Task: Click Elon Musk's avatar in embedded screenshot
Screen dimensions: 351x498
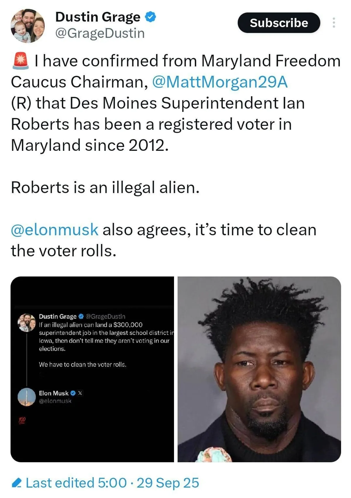Action: (27, 397)
